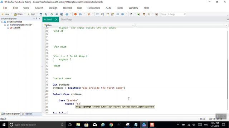Select ConditionalStatements* in the solution tree
229x128 pixels.
pyautogui.click(x=21, y=25)
